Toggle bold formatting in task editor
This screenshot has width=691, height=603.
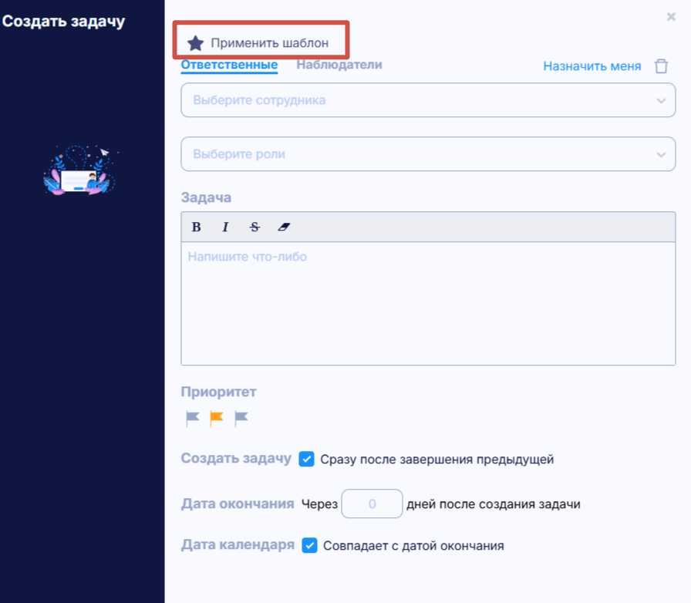coord(196,227)
